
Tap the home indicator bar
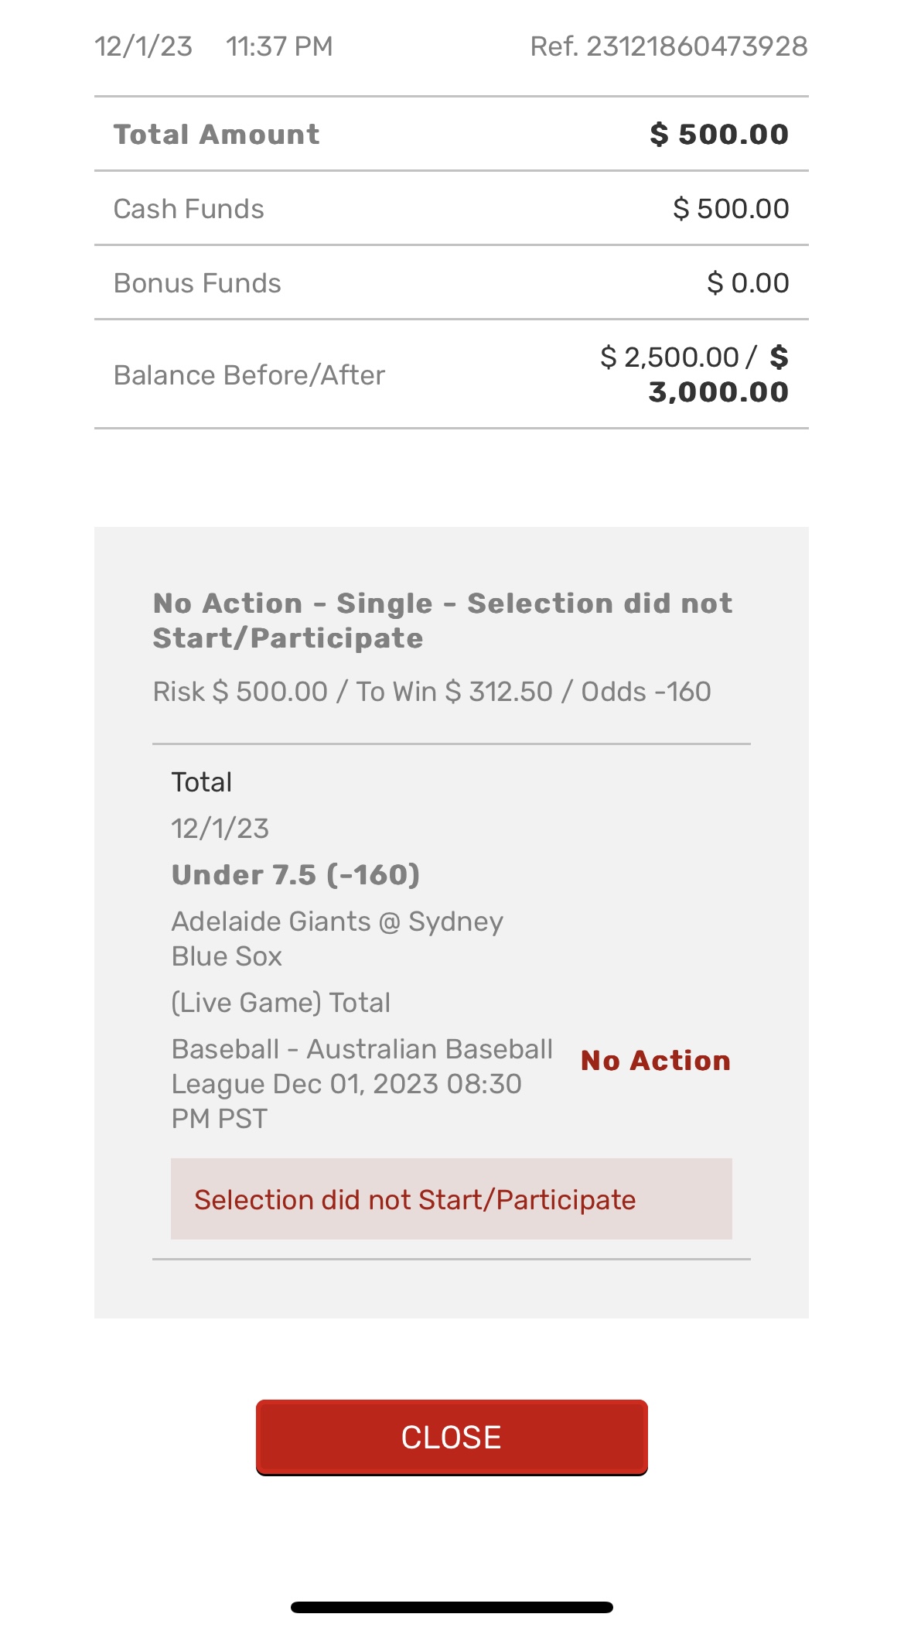452,1607
